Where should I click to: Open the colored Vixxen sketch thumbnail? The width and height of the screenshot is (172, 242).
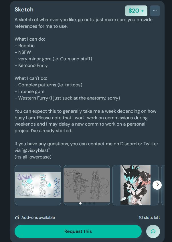(x=38, y=185)
